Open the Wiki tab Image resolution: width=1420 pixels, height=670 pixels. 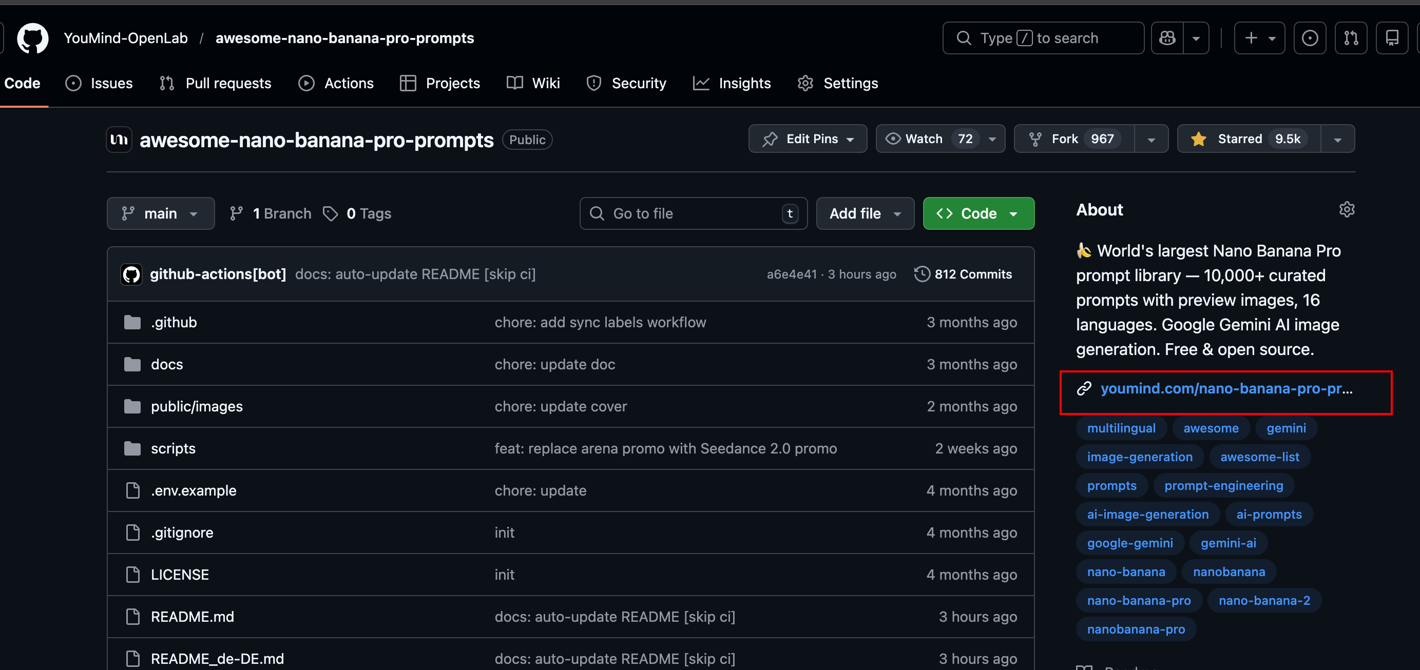point(533,83)
